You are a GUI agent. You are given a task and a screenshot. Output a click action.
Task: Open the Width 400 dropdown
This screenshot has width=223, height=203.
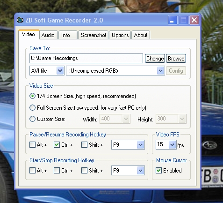coord(115,119)
